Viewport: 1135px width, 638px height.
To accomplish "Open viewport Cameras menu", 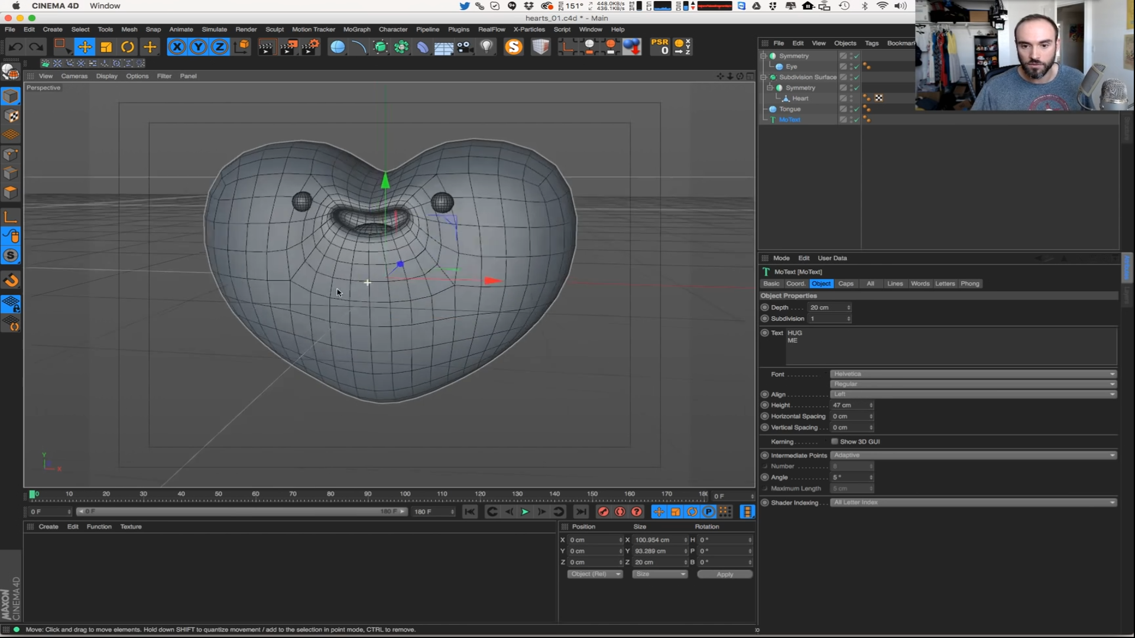I will pyautogui.click(x=74, y=76).
